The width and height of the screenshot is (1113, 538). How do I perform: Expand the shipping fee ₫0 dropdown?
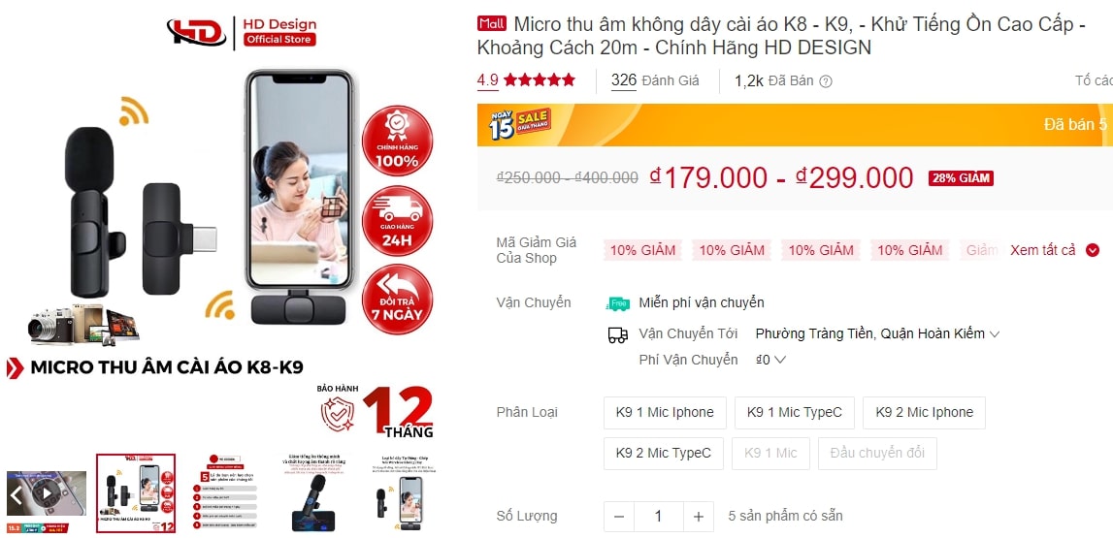point(770,360)
